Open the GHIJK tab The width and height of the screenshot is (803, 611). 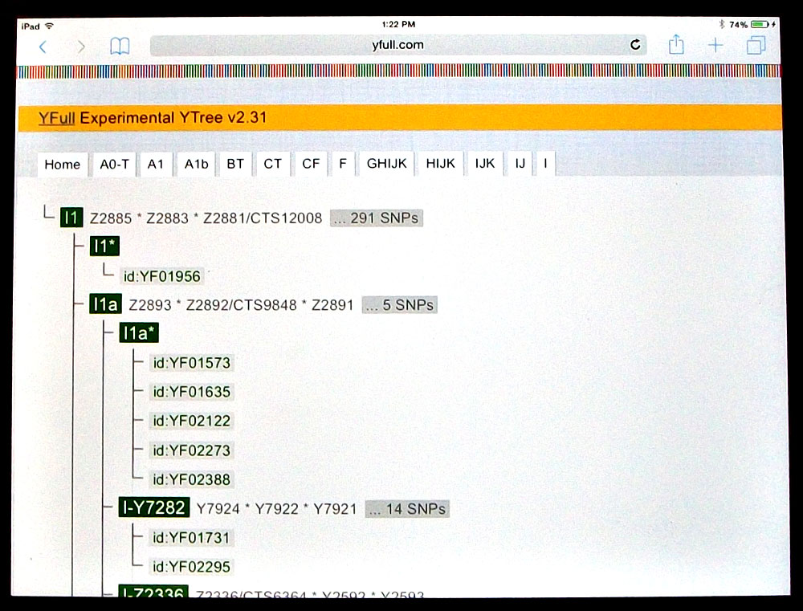click(387, 164)
